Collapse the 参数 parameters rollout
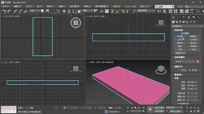 click(177, 78)
